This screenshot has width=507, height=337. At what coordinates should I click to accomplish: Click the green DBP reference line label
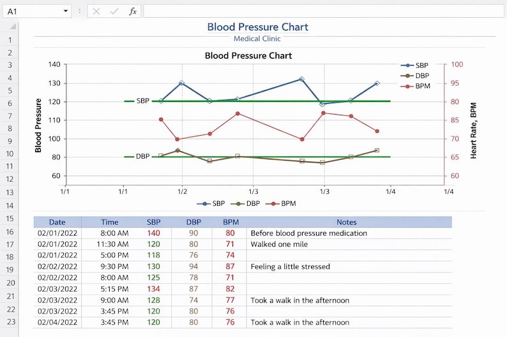click(142, 157)
